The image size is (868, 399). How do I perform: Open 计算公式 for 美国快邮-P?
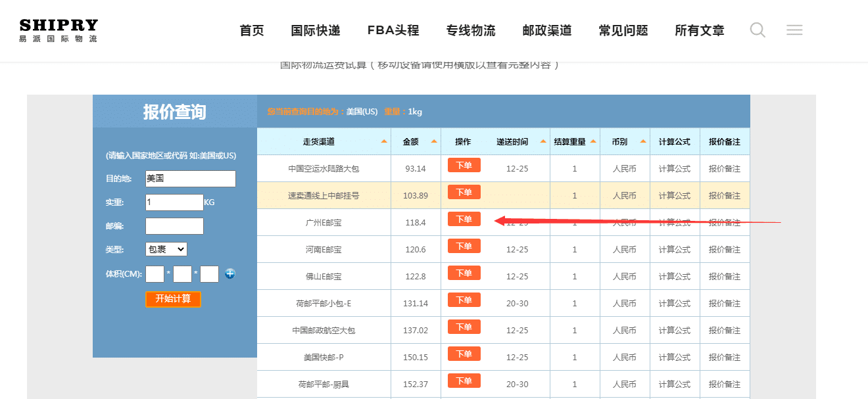675,358
